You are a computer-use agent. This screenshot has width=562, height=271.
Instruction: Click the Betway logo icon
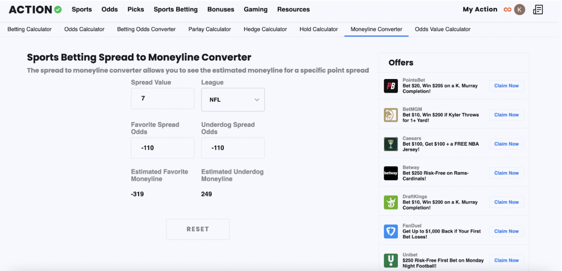pyautogui.click(x=391, y=173)
